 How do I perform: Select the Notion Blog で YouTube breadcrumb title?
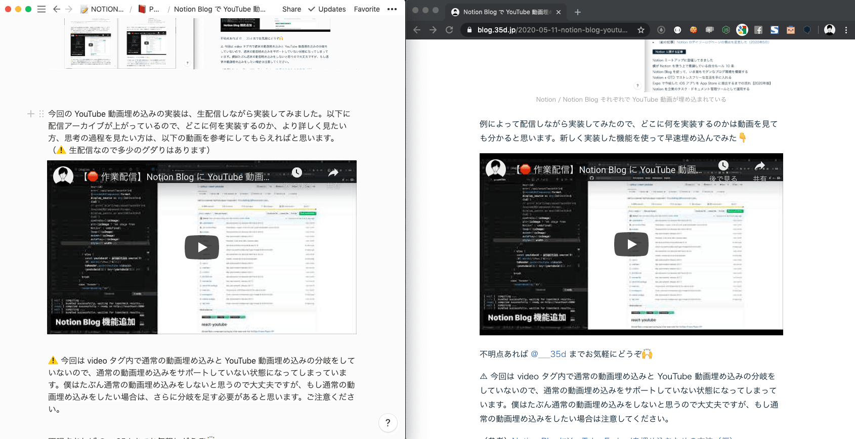point(220,9)
